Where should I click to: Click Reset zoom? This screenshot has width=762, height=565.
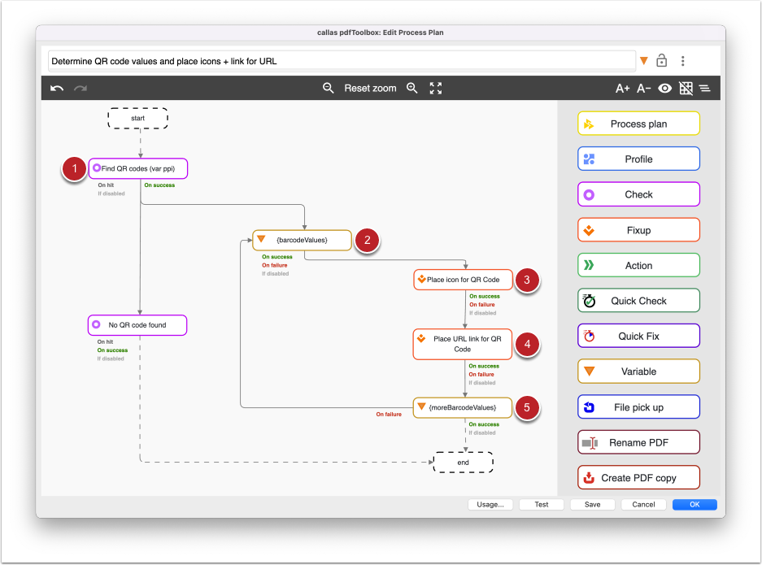click(370, 88)
